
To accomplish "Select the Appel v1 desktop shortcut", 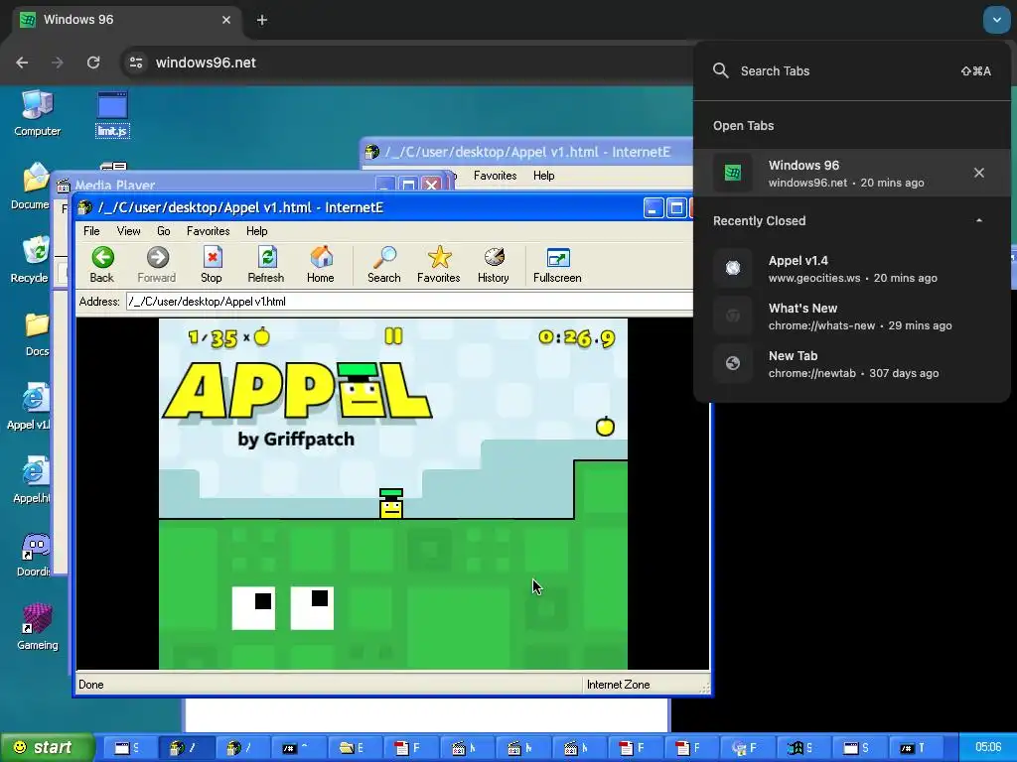I will [29, 407].
